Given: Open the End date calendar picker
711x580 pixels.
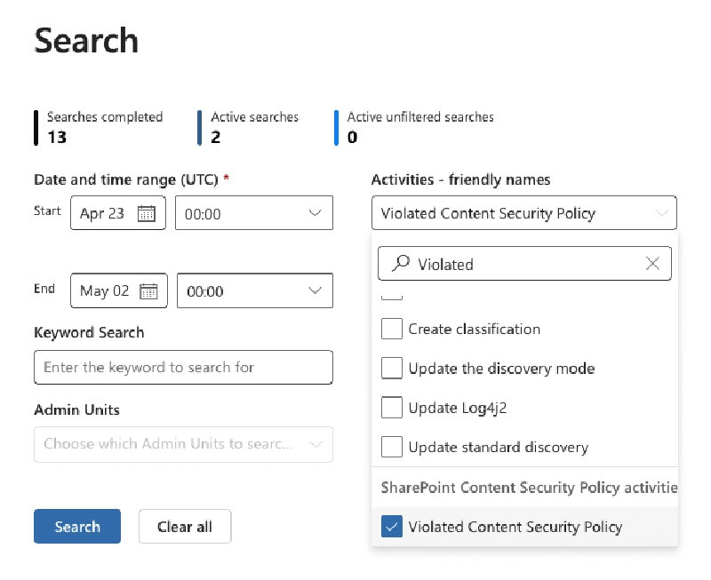Looking at the screenshot, I should click(x=148, y=290).
